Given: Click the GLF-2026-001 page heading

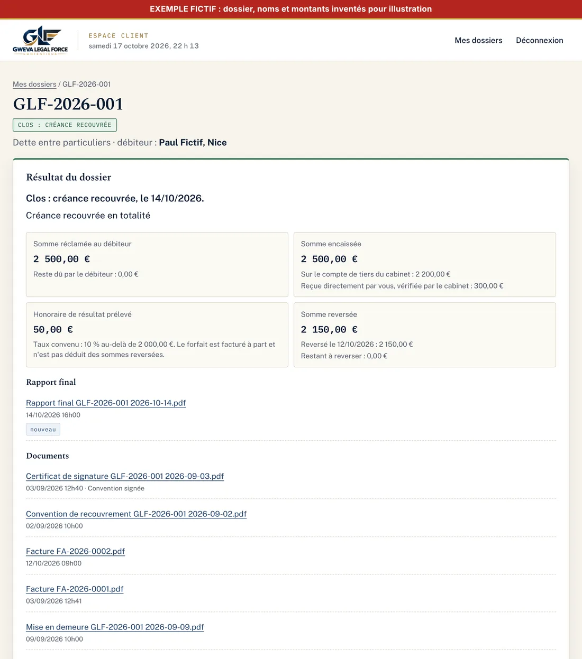Looking at the screenshot, I should coord(68,104).
